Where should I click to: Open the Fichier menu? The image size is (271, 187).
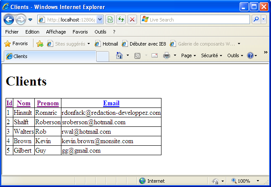(x=12, y=32)
